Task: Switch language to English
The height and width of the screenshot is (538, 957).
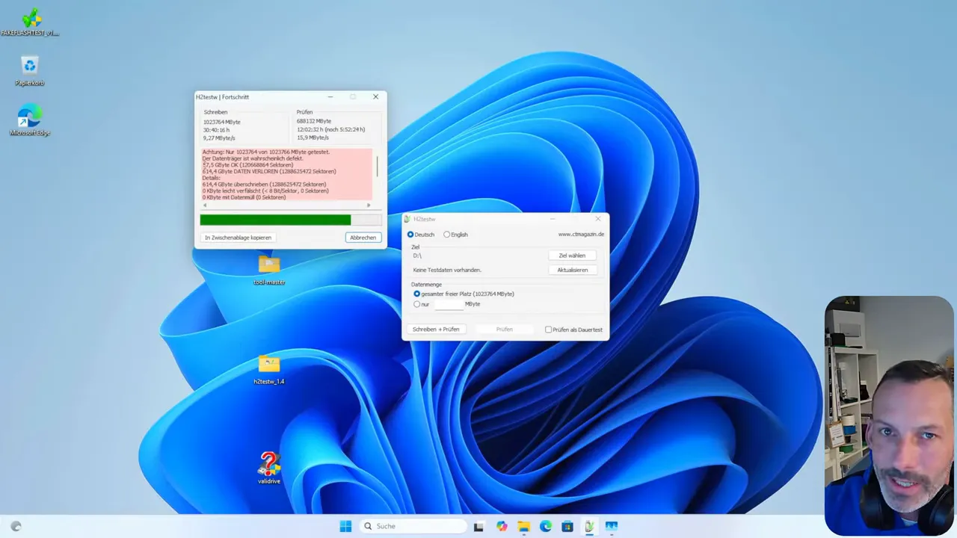Action: [446, 234]
